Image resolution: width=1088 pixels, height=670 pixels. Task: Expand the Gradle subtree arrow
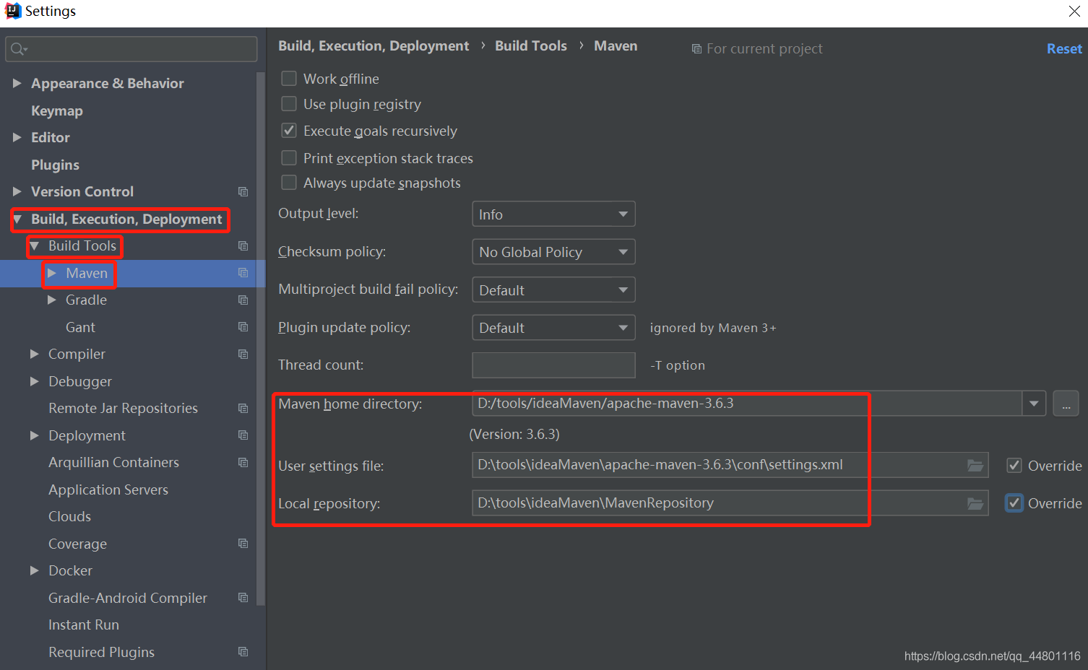[x=51, y=300]
